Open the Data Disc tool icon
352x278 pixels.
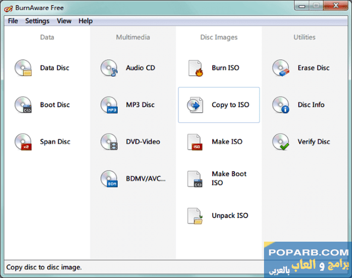(x=23, y=68)
